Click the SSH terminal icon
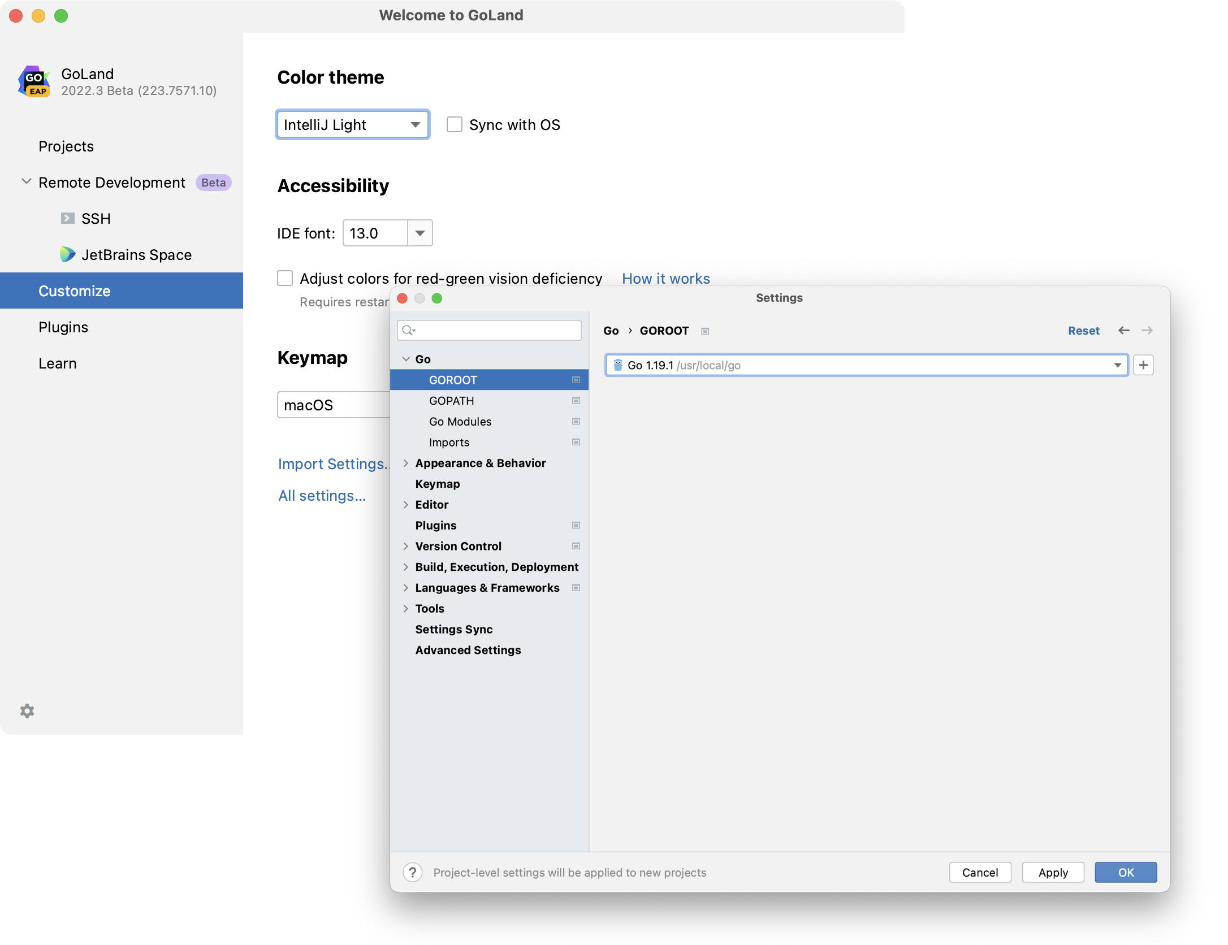Viewport: 1228px width, 945px height. point(68,218)
